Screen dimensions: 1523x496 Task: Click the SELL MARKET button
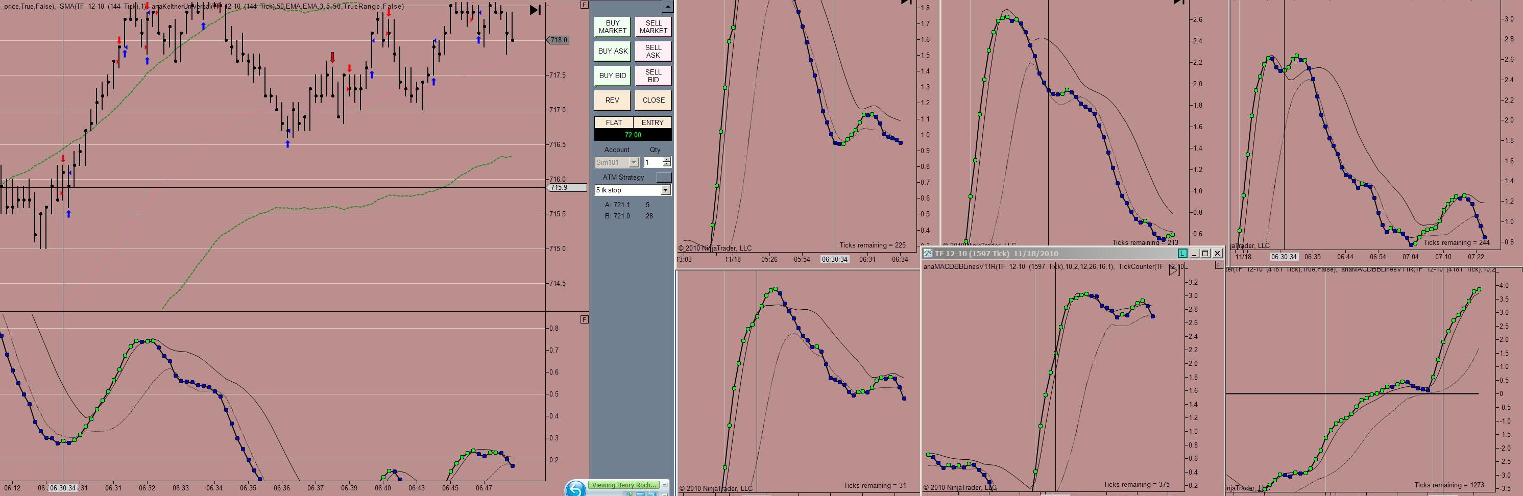654,27
